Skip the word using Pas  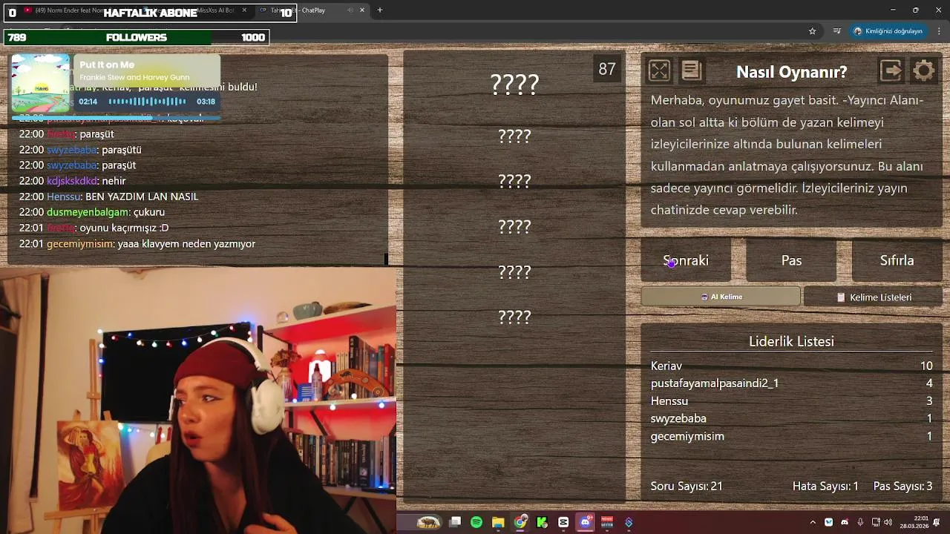(x=791, y=260)
